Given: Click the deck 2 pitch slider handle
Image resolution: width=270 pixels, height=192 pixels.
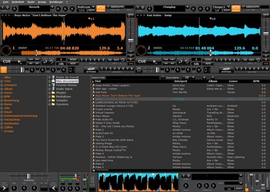Looking at the screenshot, I should click(266, 34).
